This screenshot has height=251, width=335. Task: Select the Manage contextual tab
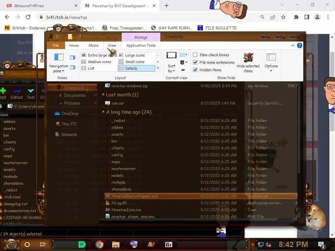coord(141,37)
